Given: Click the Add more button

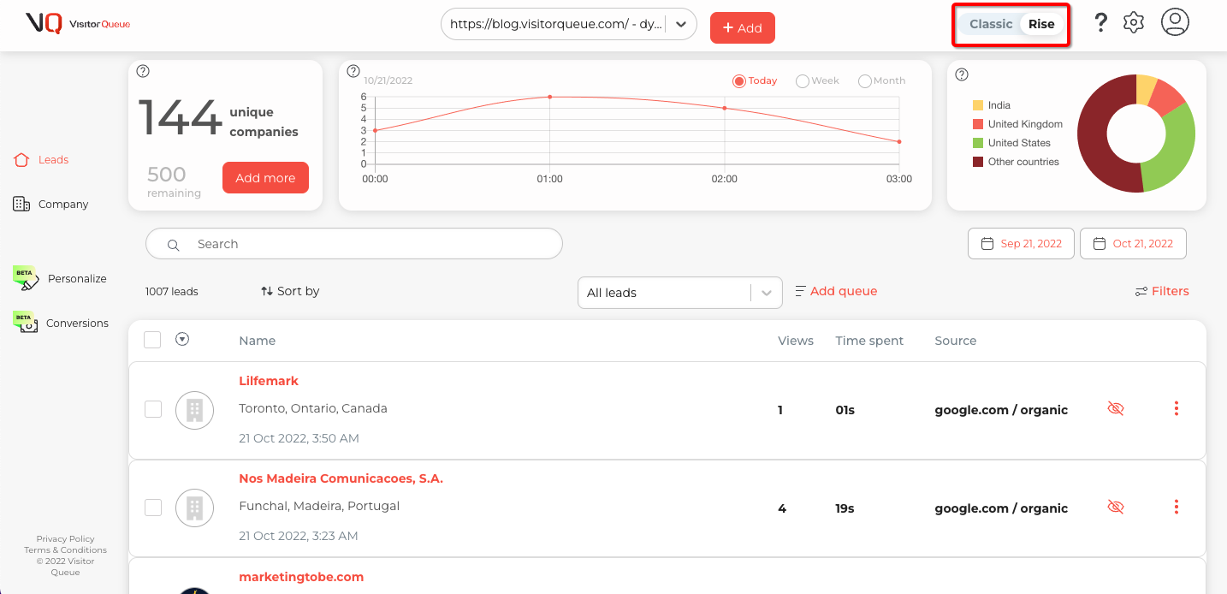Looking at the screenshot, I should 265,177.
